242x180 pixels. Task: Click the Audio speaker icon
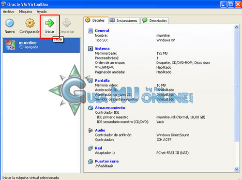pyautogui.click(x=91, y=130)
